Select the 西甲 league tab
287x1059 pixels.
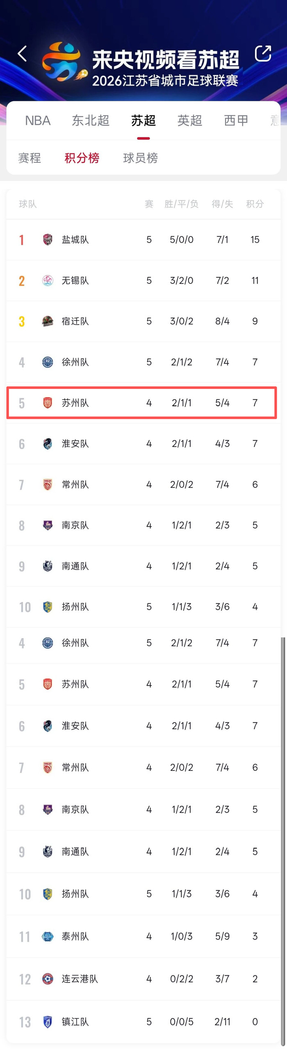coord(236,120)
